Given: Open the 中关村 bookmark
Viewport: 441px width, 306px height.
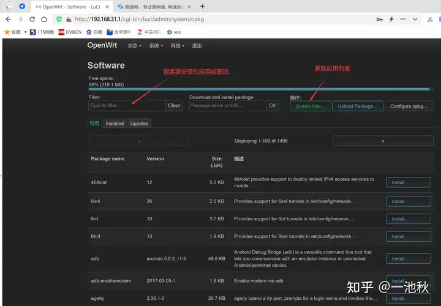Looking at the screenshot, I should tap(149, 32).
